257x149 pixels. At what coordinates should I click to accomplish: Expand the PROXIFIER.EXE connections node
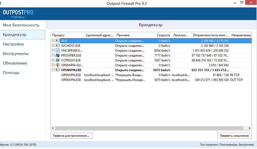pyautogui.click(x=53, y=55)
